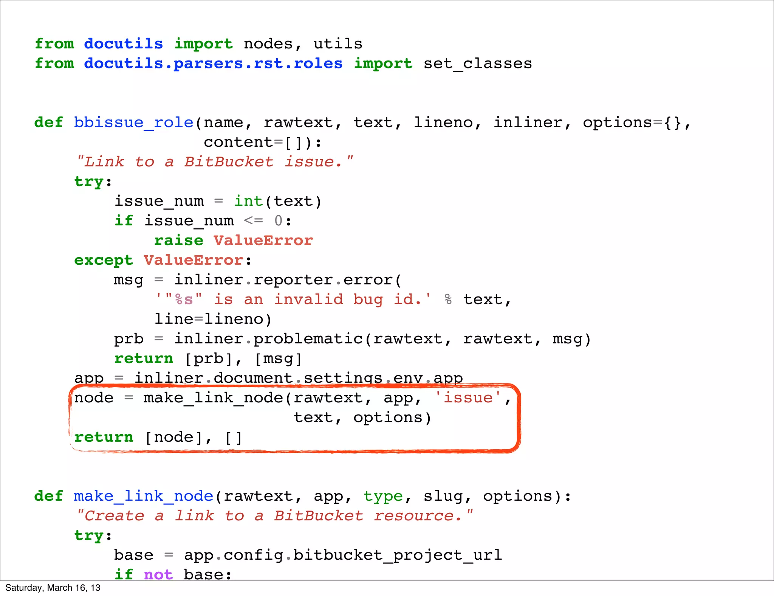This screenshot has height=596, width=774.
Task: Click the 'try:' inside make_link_node
Action: [93, 535]
